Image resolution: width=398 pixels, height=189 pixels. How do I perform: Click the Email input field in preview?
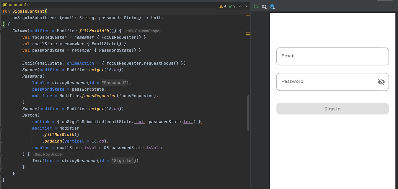point(332,56)
